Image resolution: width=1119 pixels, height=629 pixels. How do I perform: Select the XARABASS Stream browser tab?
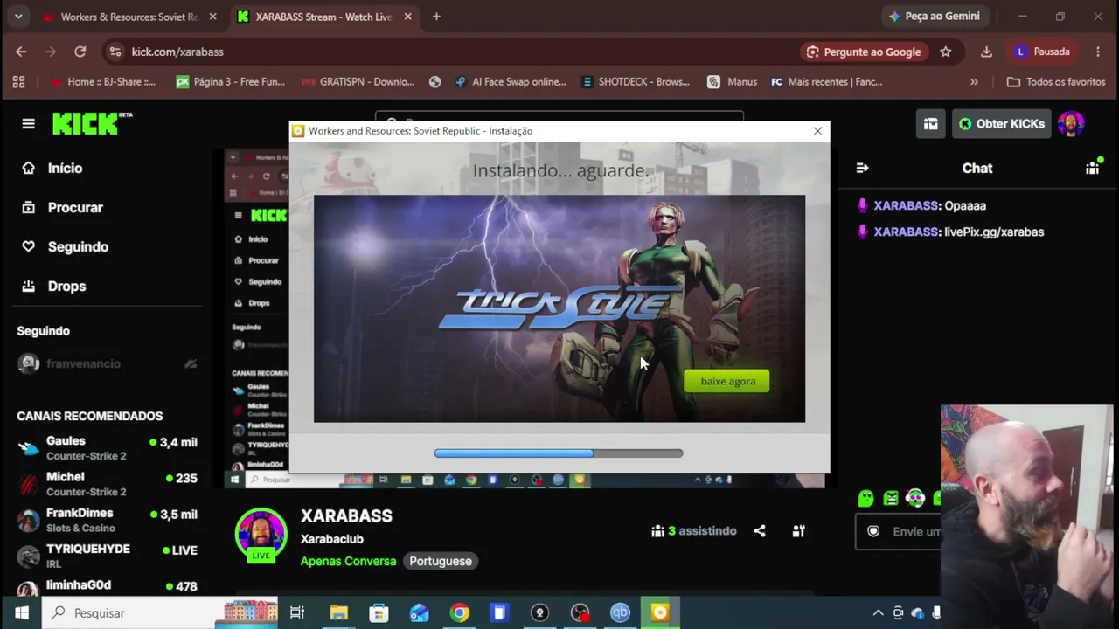(323, 17)
